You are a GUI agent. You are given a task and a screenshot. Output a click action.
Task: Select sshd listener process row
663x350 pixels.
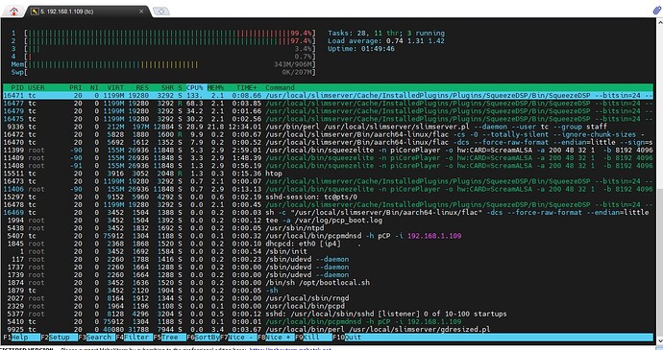[x=328, y=315]
